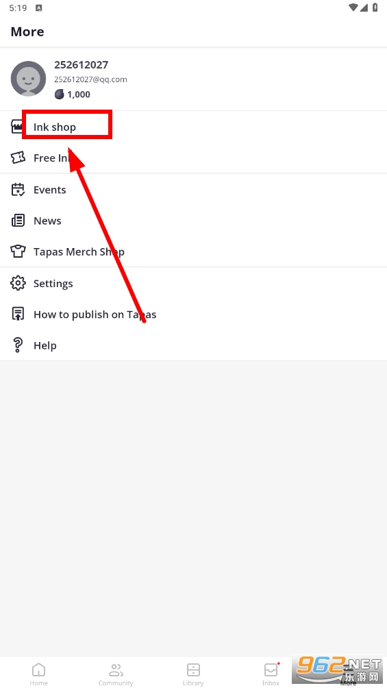Open Tapas Merch Shop
This screenshot has height=688, width=387.
pos(193,251)
